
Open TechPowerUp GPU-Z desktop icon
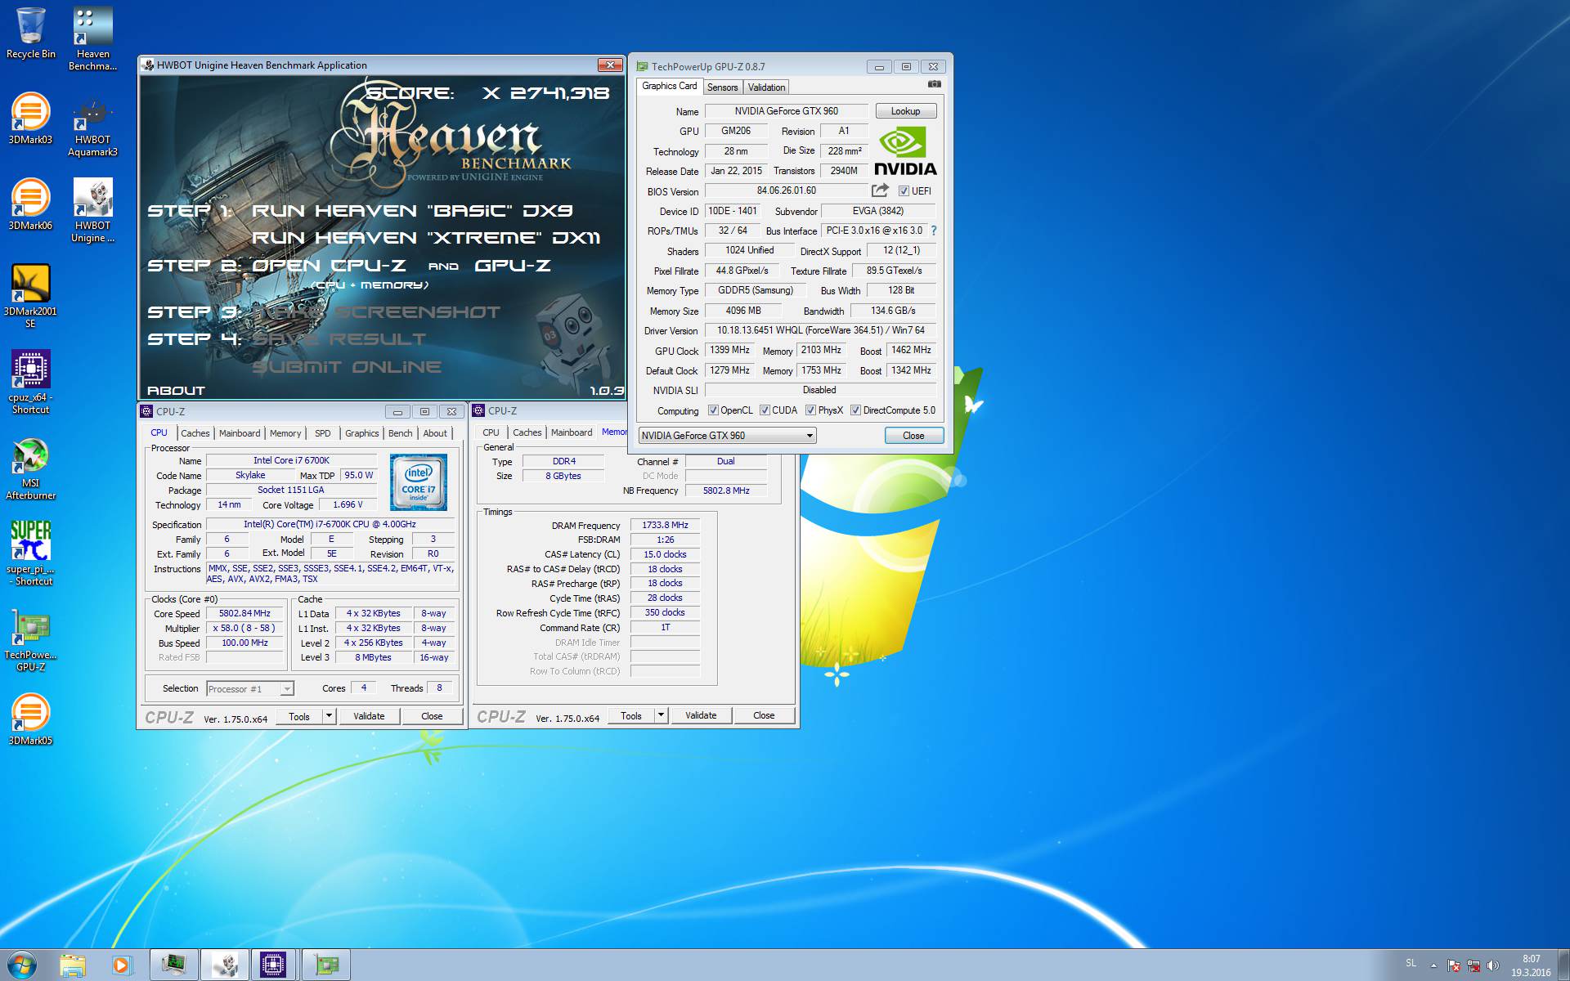tap(30, 639)
